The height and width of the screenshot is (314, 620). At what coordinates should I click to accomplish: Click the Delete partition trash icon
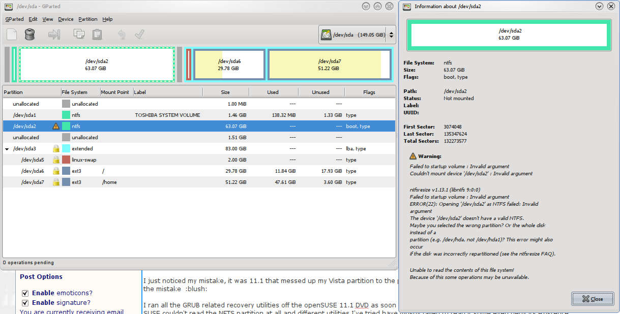coord(30,35)
